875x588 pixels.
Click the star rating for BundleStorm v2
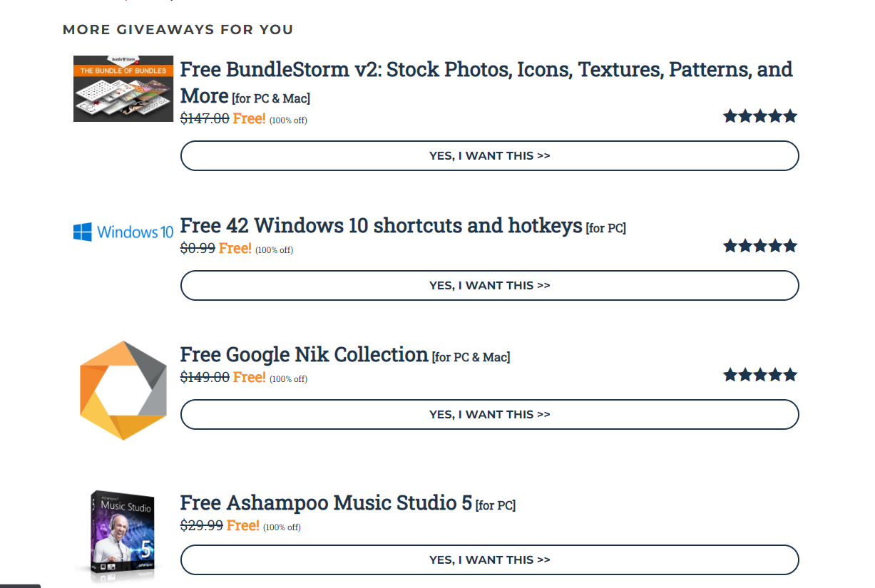coord(760,116)
